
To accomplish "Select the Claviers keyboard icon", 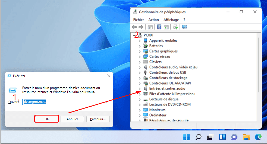I will pos(145,62).
